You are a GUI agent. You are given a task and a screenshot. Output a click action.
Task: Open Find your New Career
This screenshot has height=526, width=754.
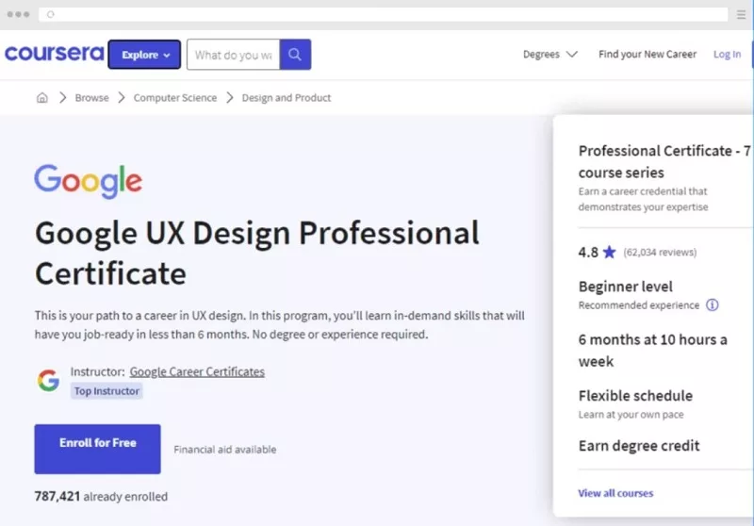[647, 55]
